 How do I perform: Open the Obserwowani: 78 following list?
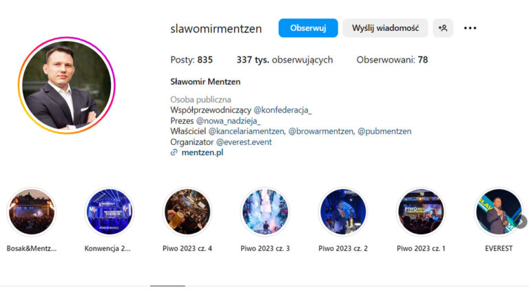[x=392, y=60]
